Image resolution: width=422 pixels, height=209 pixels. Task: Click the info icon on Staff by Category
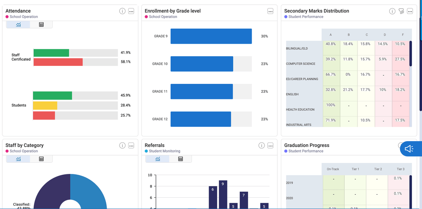point(122,145)
